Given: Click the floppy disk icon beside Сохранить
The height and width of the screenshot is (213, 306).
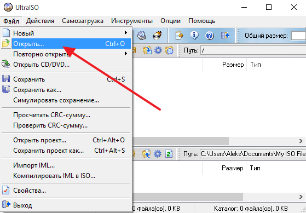Looking at the screenshot, I should click(6, 79).
